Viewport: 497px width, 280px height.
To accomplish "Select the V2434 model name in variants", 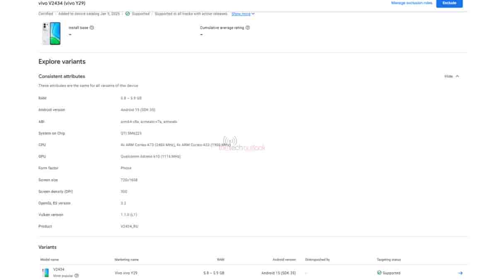I will pos(59,269).
